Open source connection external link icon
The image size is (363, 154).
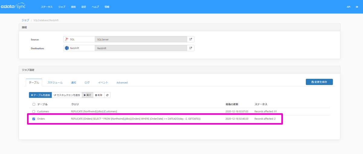[x=191, y=39]
